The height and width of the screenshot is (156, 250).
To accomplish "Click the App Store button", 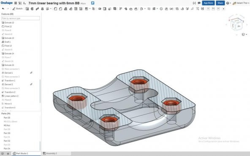I will click(x=208, y=3).
